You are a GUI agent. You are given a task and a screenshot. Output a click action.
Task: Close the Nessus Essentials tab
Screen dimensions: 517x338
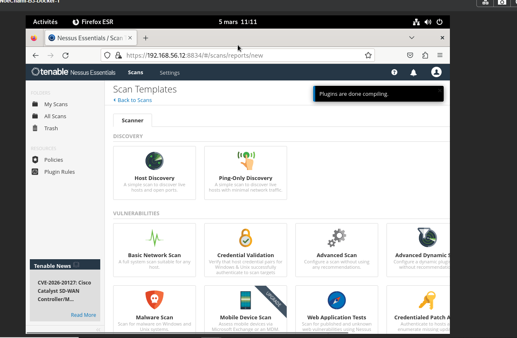coord(130,38)
